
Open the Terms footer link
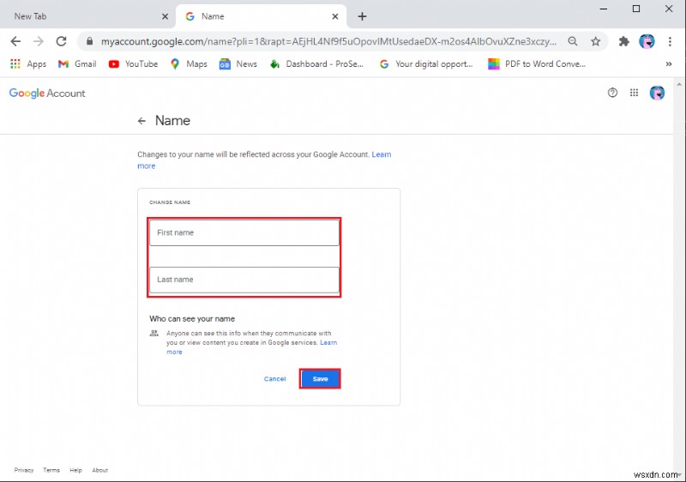point(51,470)
